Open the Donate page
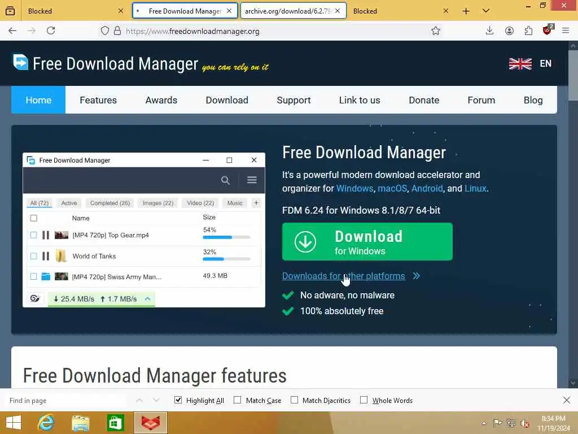 pos(424,100)
